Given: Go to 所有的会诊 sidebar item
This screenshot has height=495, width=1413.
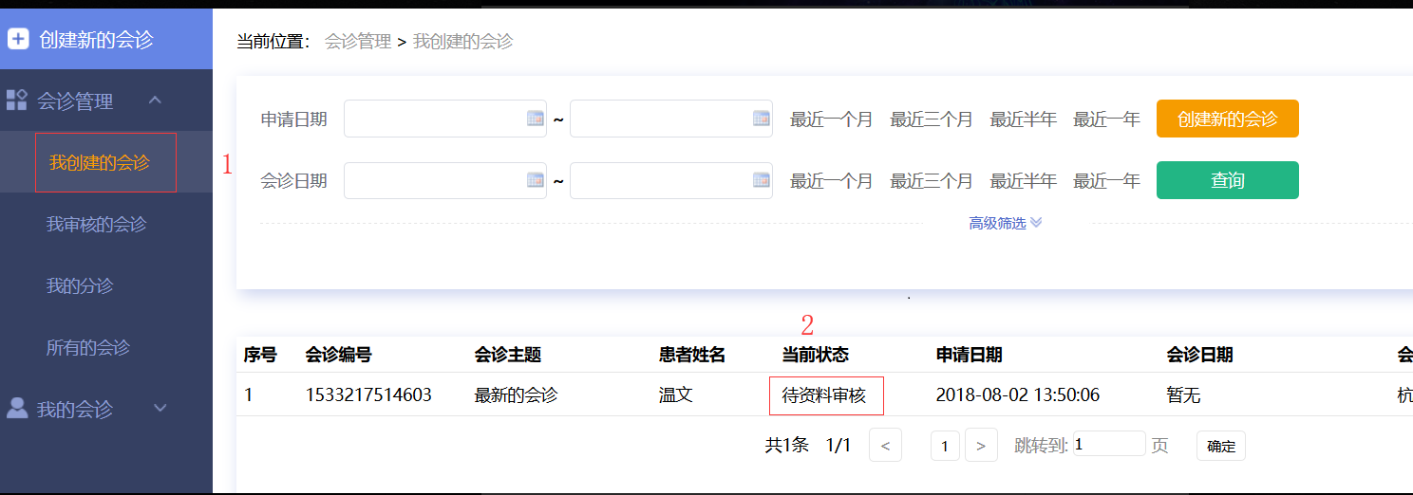Looking at the screenshot, I should pos(87,347).
